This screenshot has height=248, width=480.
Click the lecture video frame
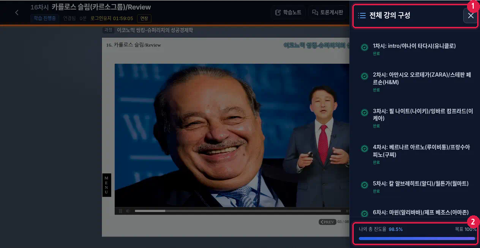coord(232,135)
